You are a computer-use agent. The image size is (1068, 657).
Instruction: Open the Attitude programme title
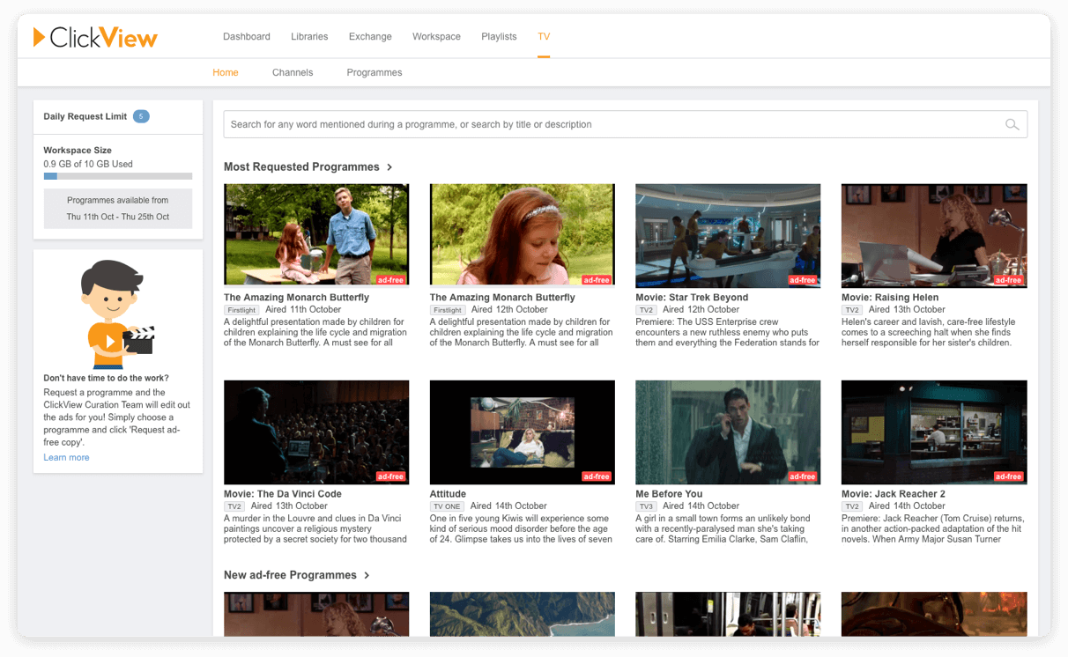coord(448,494)
